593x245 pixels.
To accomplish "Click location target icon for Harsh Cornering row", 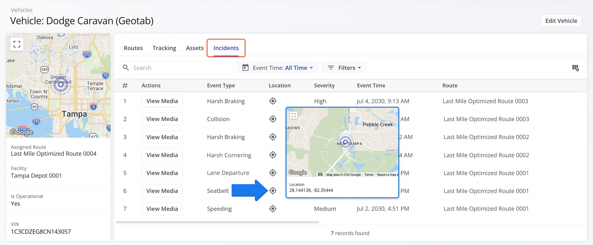I will (x=273, y=155).
